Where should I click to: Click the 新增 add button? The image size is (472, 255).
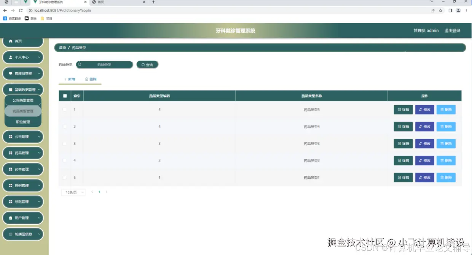point(69,79)
